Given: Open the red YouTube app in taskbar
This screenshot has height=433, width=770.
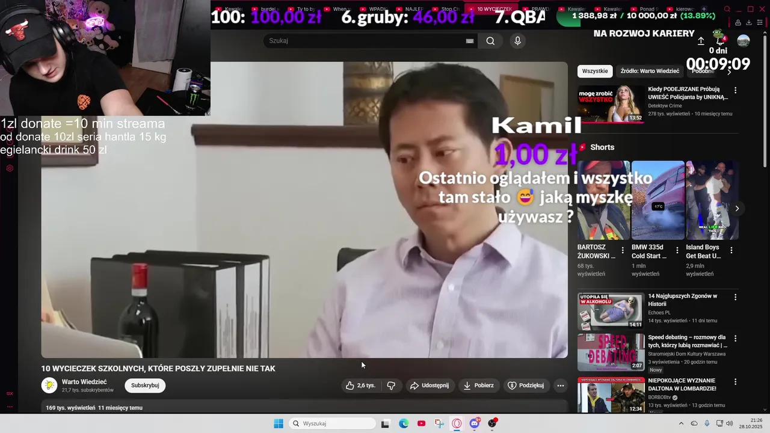Looking at the screenshot, I should pos(421,423).
